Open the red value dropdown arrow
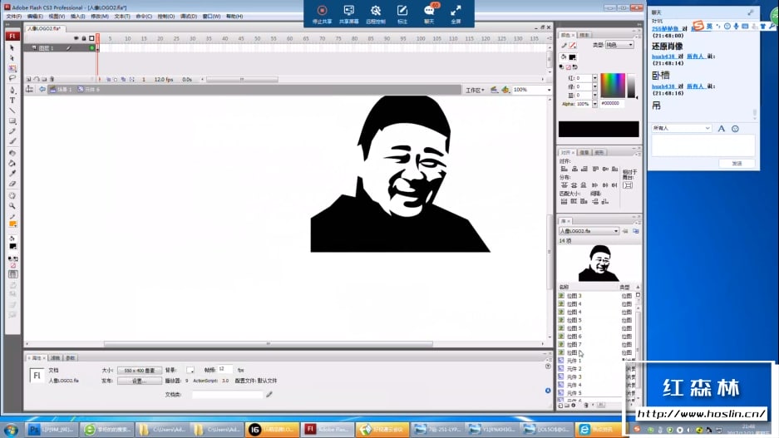 click(x=594, y=78)
